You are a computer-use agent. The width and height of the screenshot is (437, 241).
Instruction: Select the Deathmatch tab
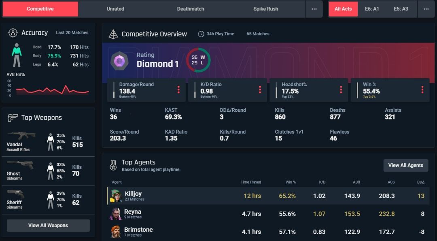[191, 9]
